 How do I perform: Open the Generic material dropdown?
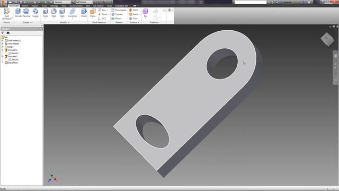pos(63,2)
